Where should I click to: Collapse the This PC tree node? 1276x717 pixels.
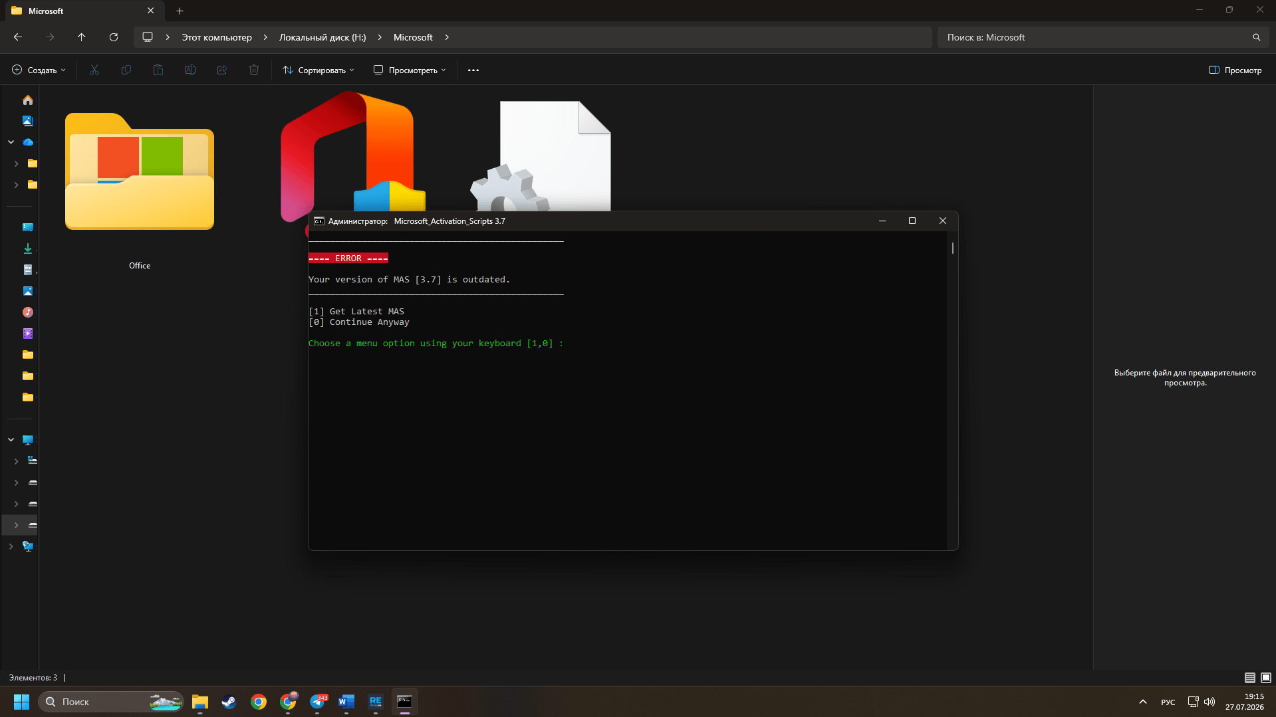11,440
